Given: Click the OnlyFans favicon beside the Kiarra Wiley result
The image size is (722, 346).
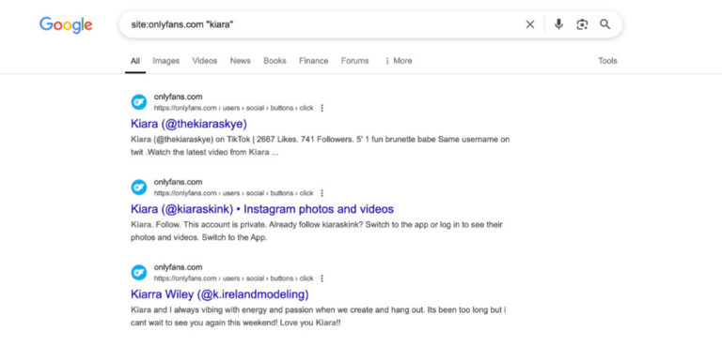Looking at the screenshot, I should 138,272.
